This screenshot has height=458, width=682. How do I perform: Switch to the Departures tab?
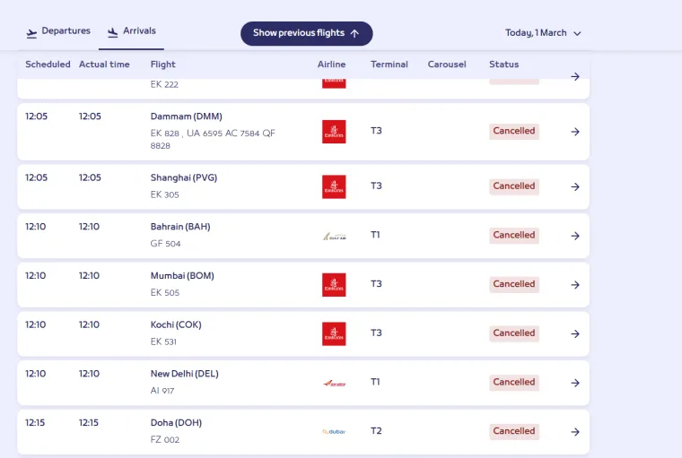pos(58,31)
